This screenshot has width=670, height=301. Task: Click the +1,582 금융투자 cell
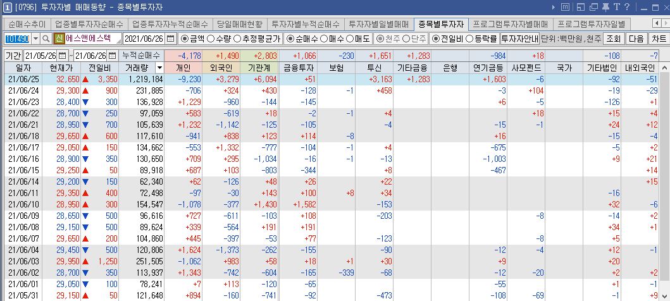tap(298, 204)
